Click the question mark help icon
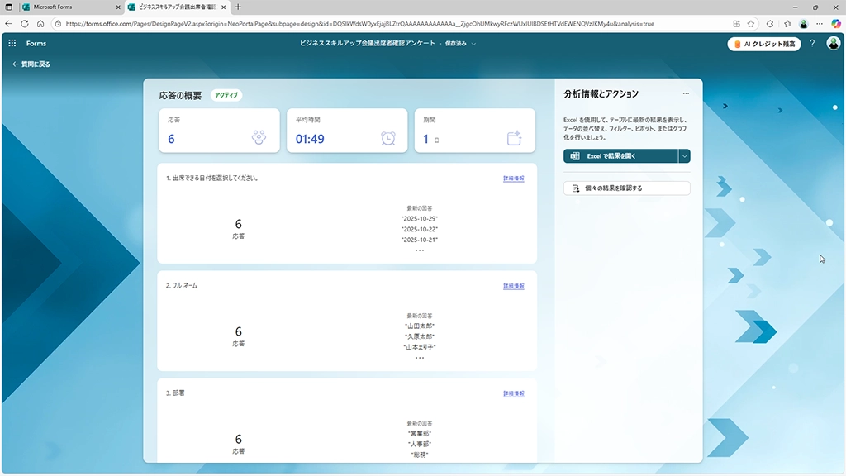Viewport: 846px width, 476px height. tap(812, 44)
